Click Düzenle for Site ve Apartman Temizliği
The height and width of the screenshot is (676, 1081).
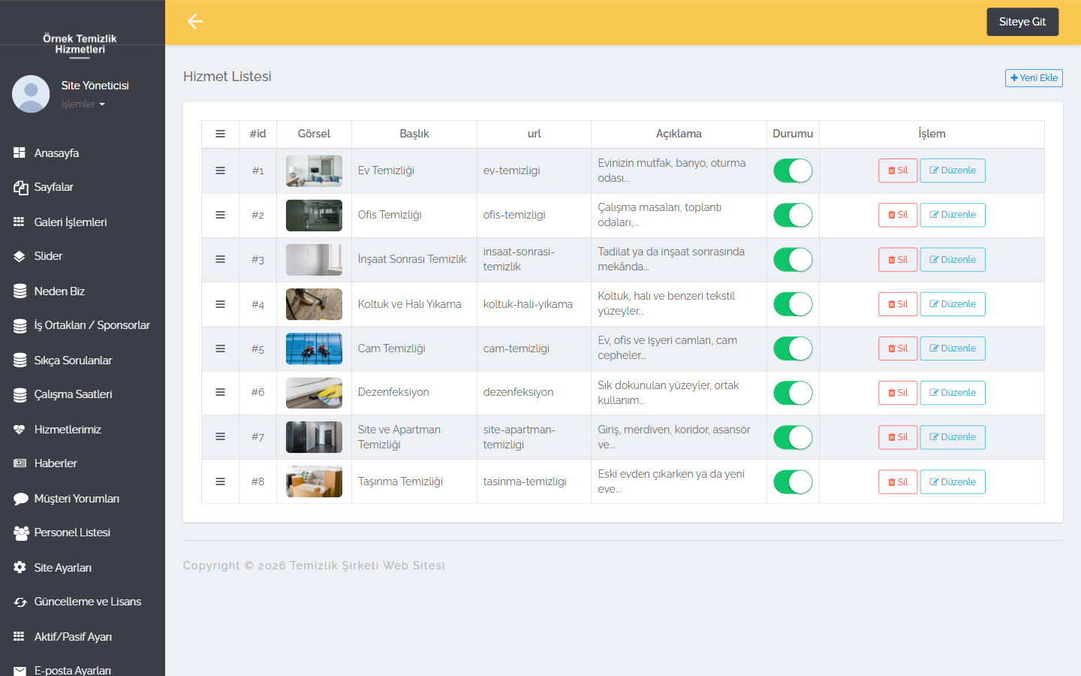(953, 437)
